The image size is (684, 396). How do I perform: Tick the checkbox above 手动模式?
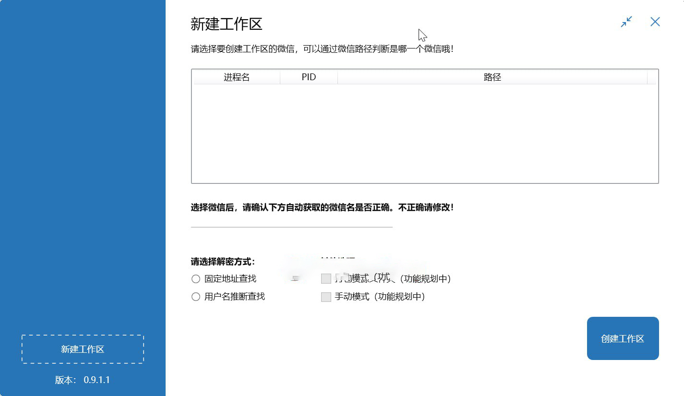tap(326, 279)
